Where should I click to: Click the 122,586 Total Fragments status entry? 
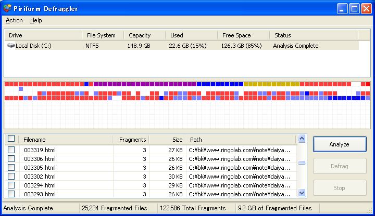click(x=193, y=208)
